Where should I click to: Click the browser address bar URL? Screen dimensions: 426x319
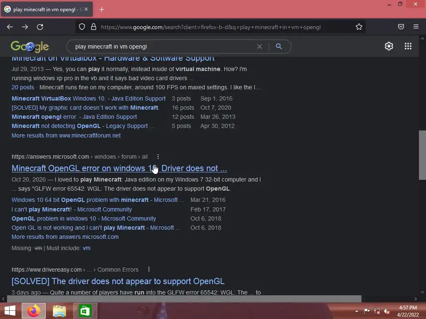pyautogui.click(x=211, y=27)
